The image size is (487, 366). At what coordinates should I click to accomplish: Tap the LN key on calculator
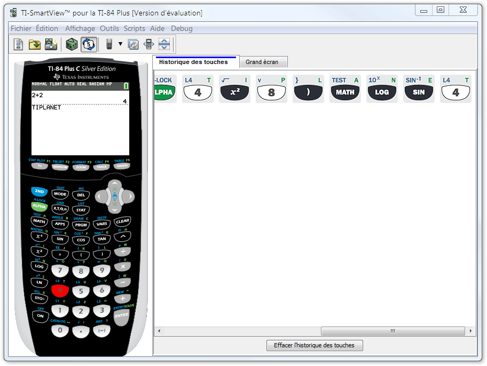39,282
